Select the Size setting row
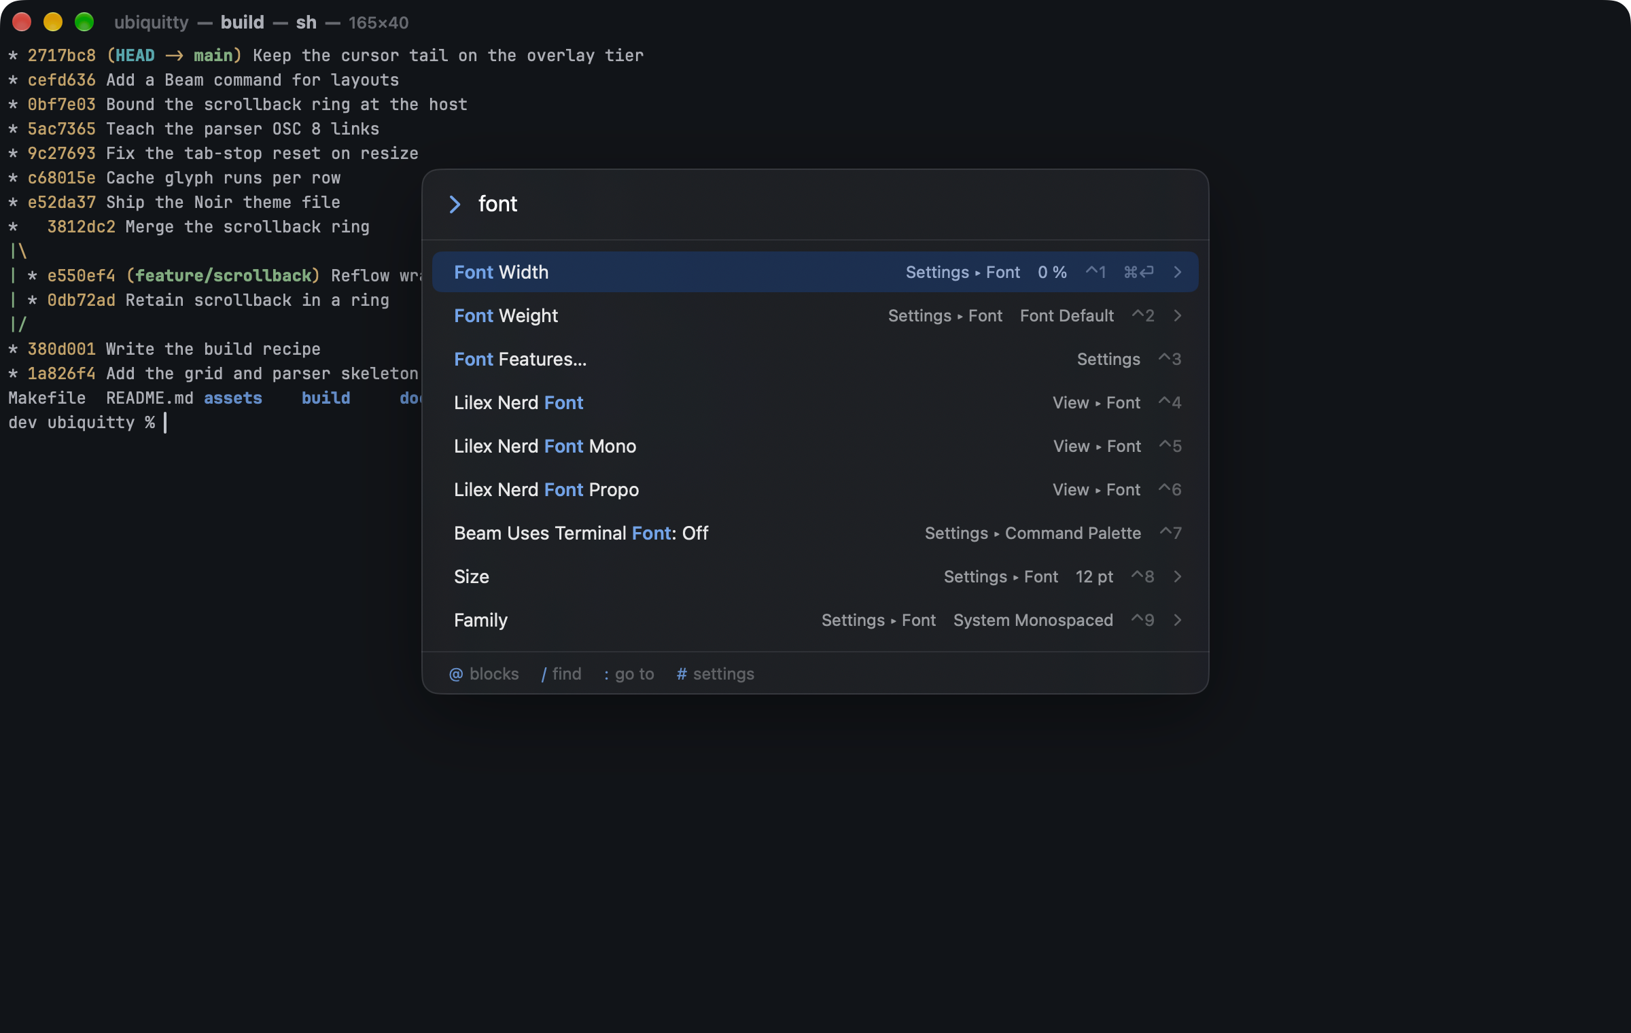The image size is (1631, 1033). coord(815,576)
